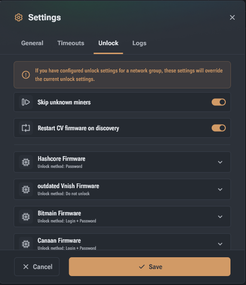The image size is (246, 285).
Task: Click the Skip unknown miners play icon
Action: [26, 102]
